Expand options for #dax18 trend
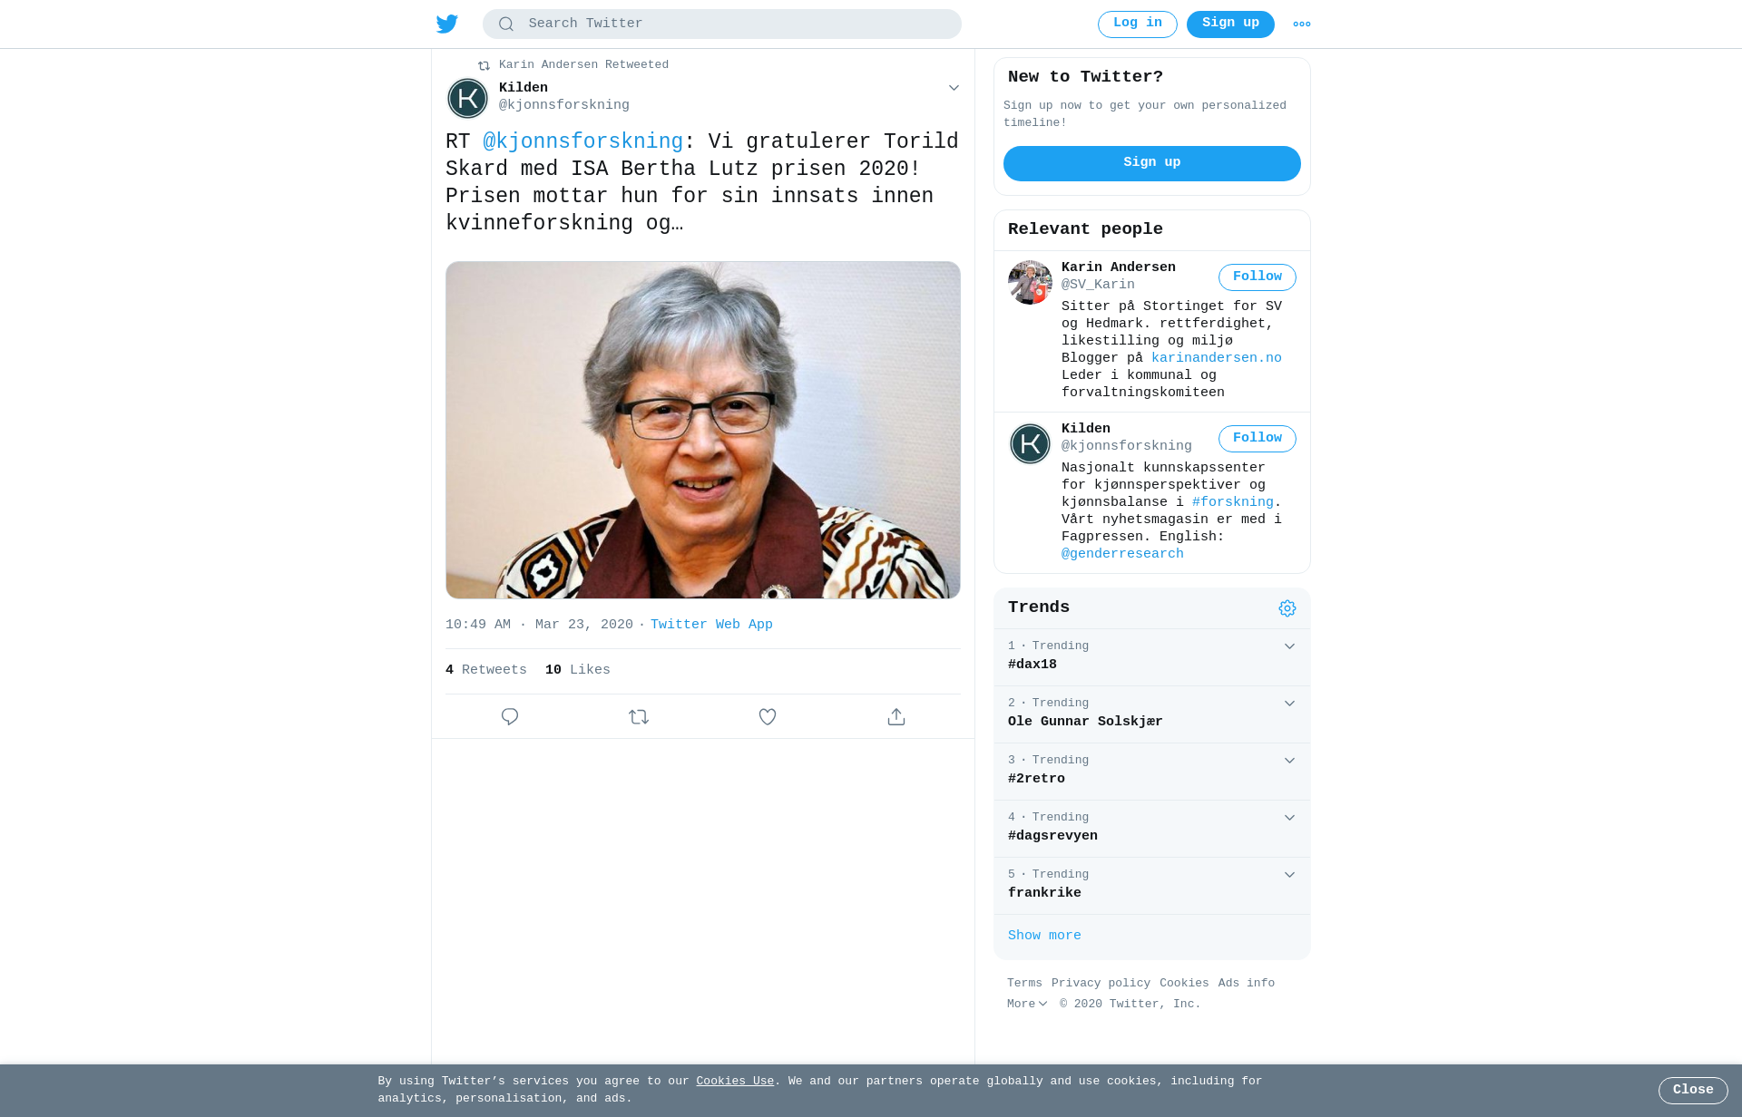The width and height of the screenshot is (1742, 1117). [x=1289, y=646]
